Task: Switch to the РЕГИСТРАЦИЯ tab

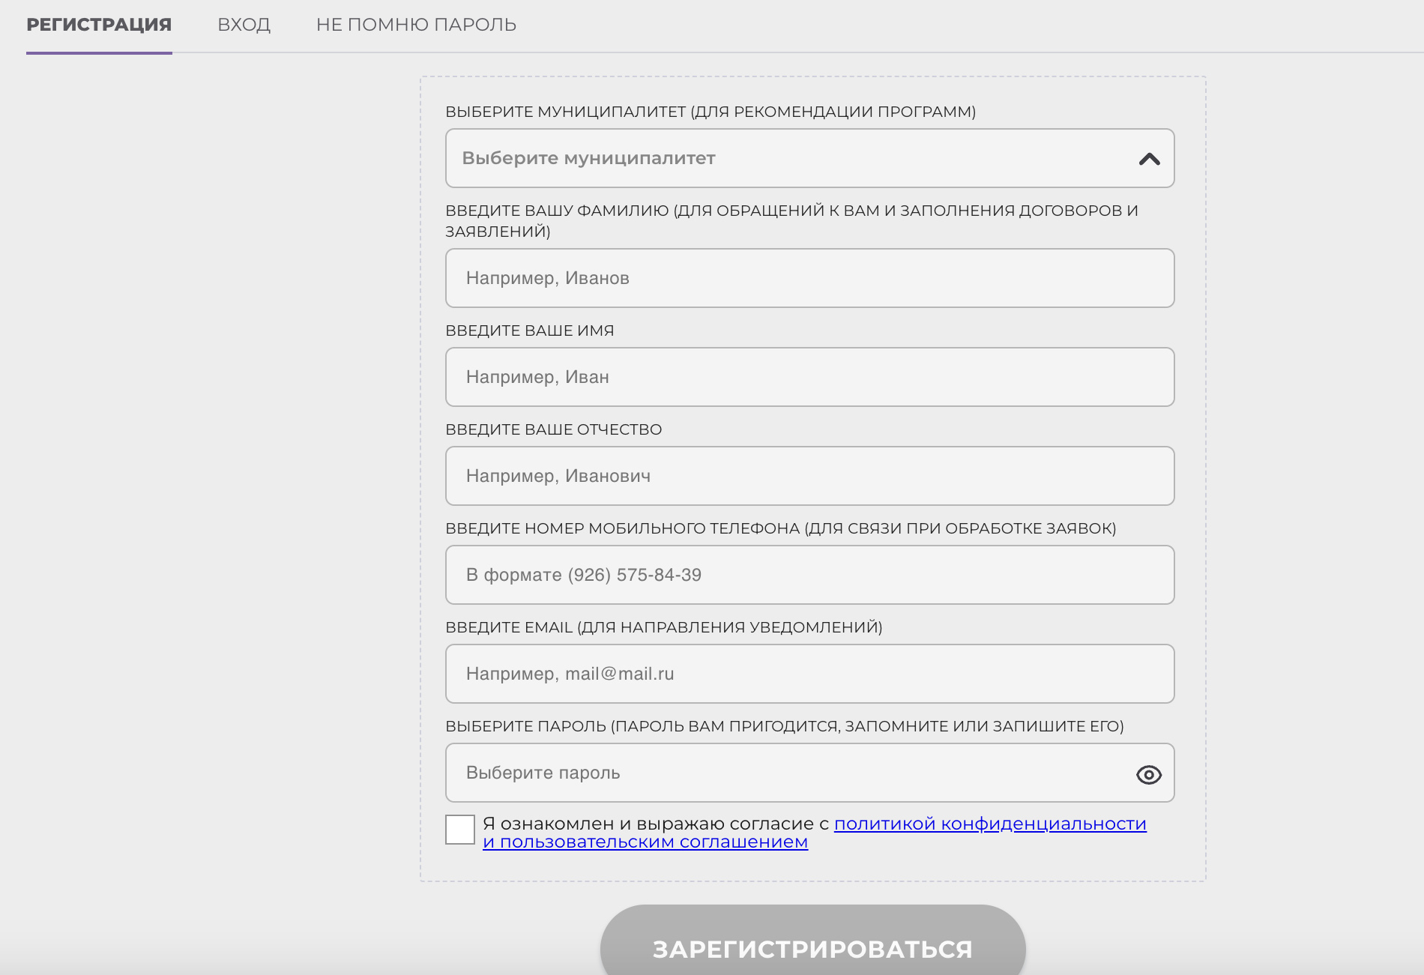Action: (99, 25)
